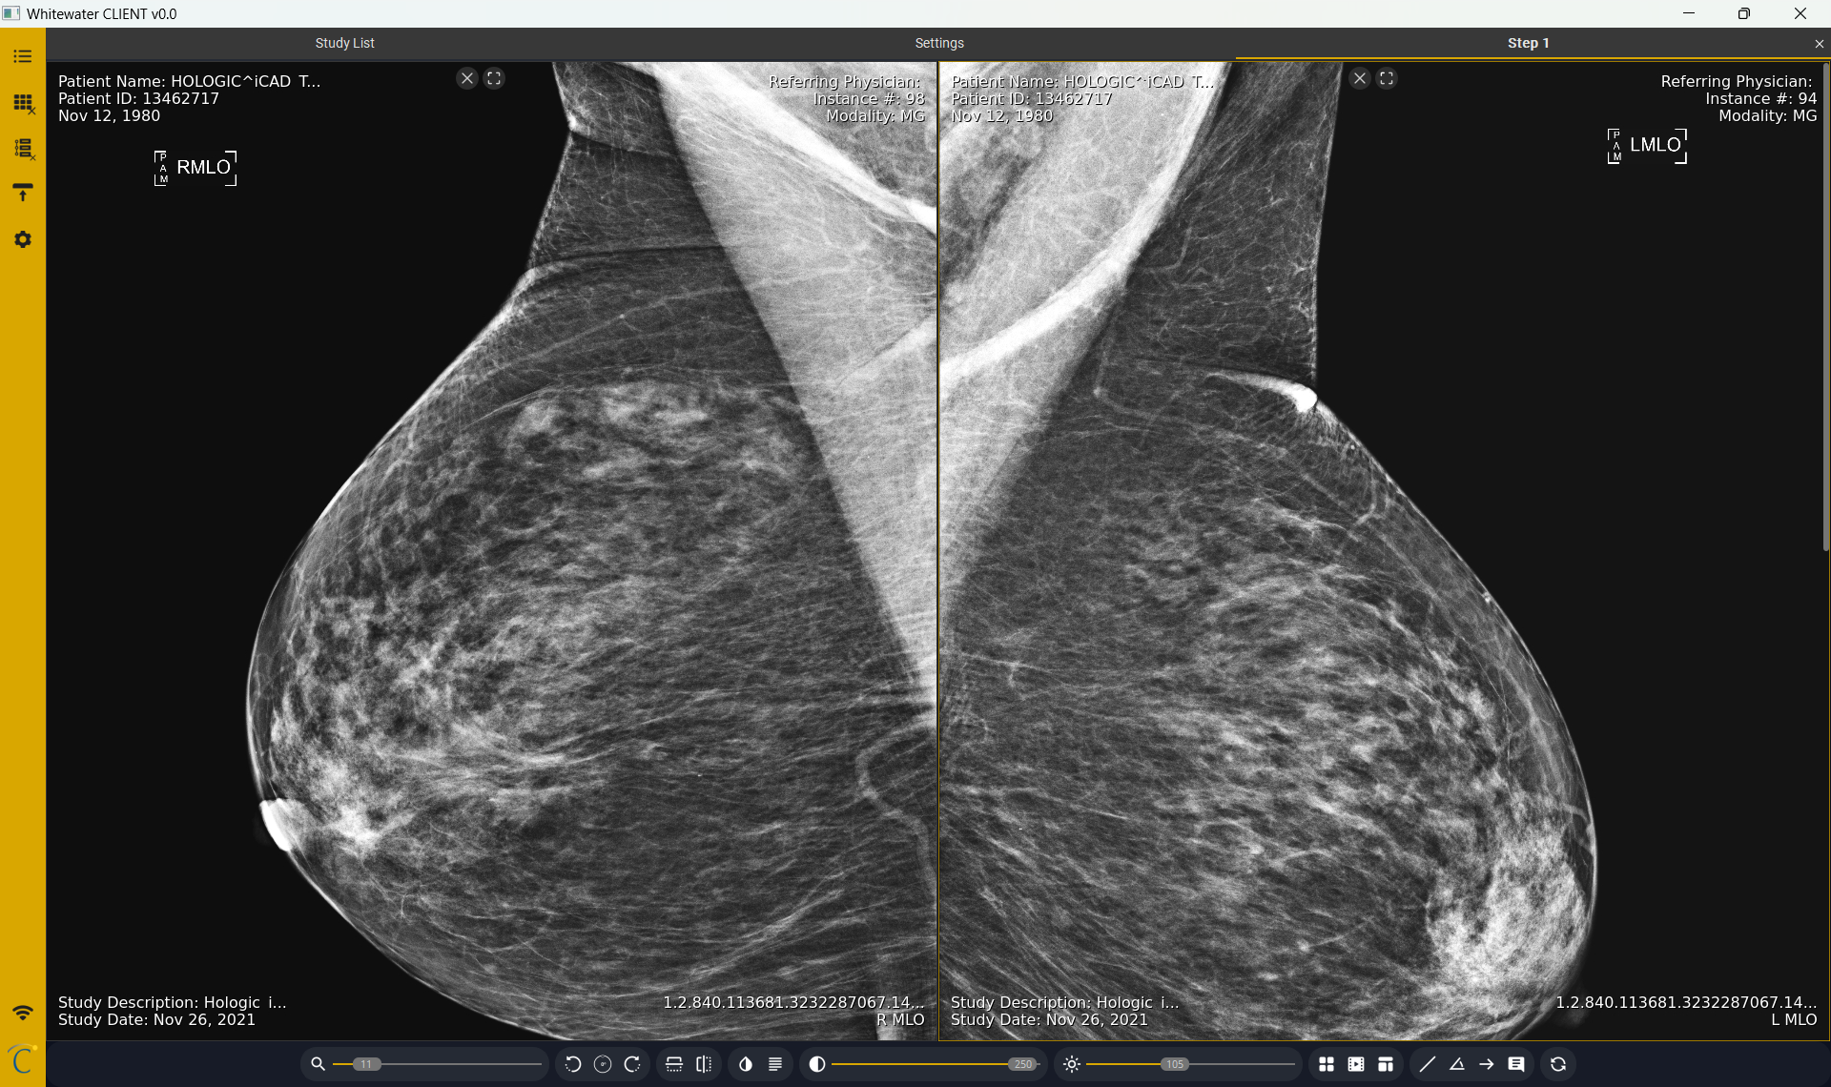Close the RMLO image viewport

(x=466, y=78)
